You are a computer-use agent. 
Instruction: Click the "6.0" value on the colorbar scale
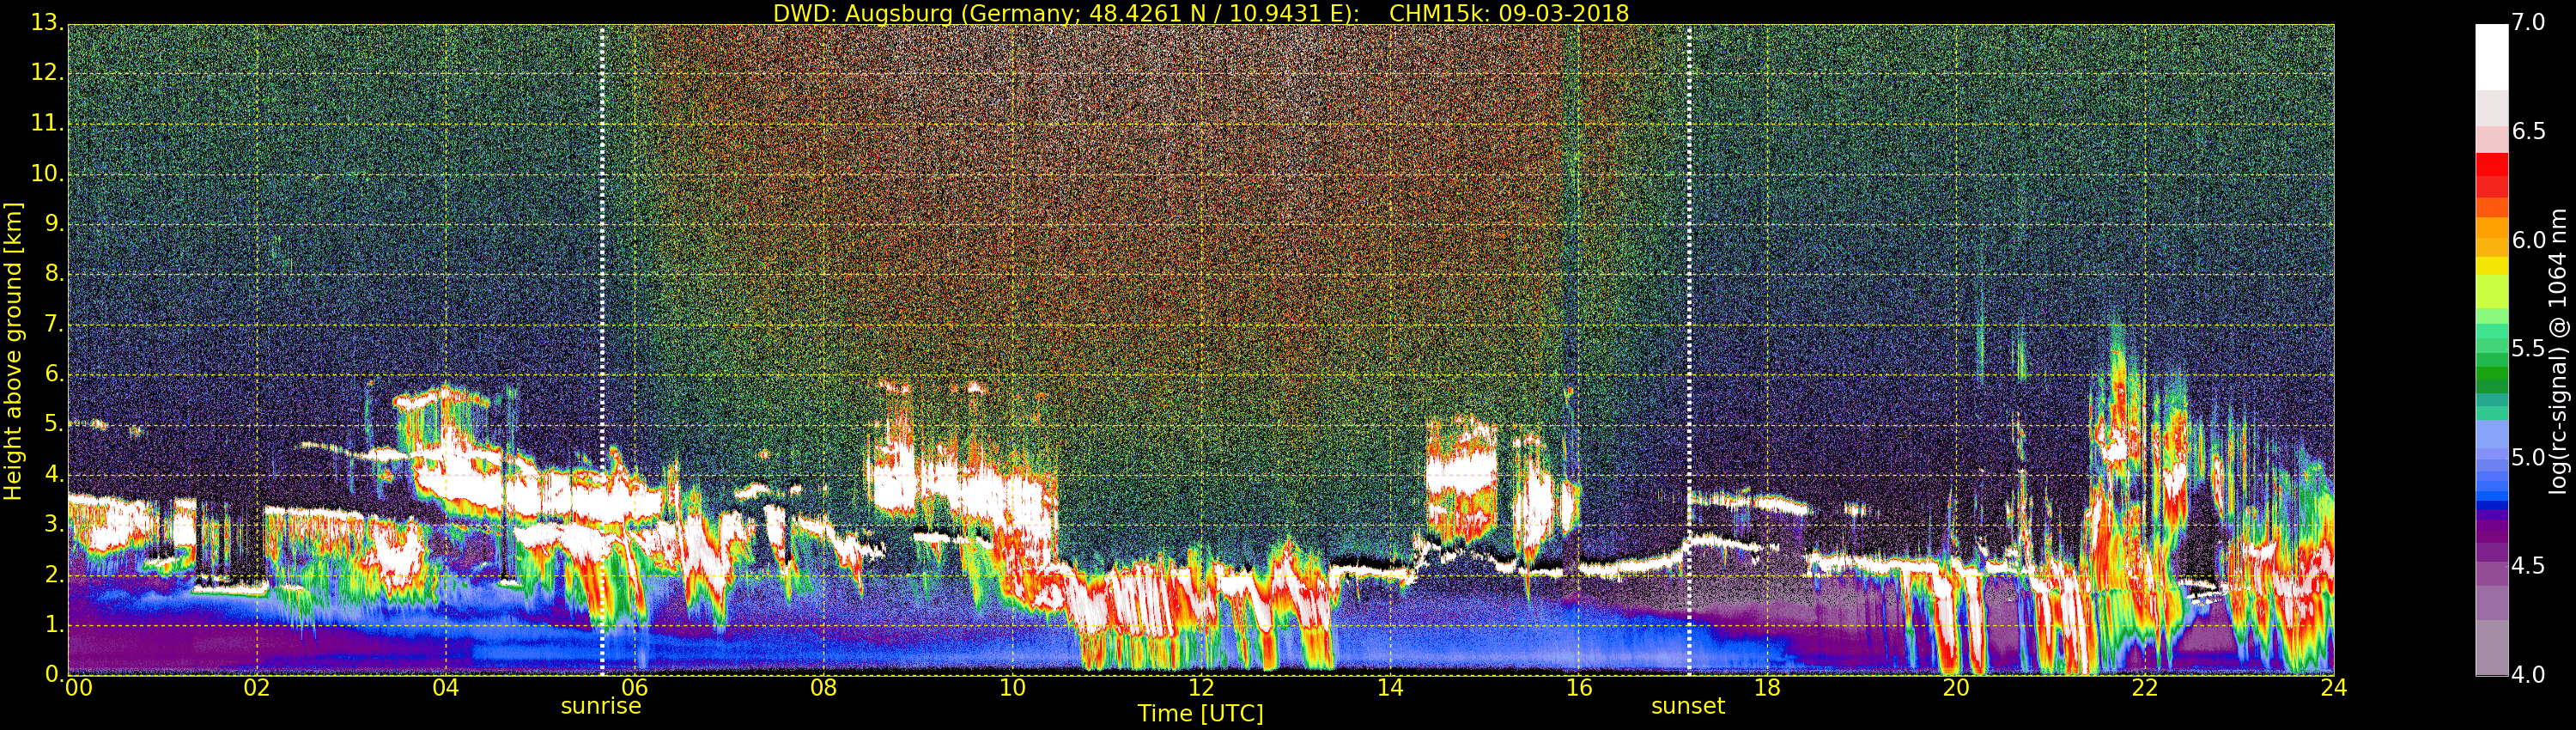point(2528,240)
